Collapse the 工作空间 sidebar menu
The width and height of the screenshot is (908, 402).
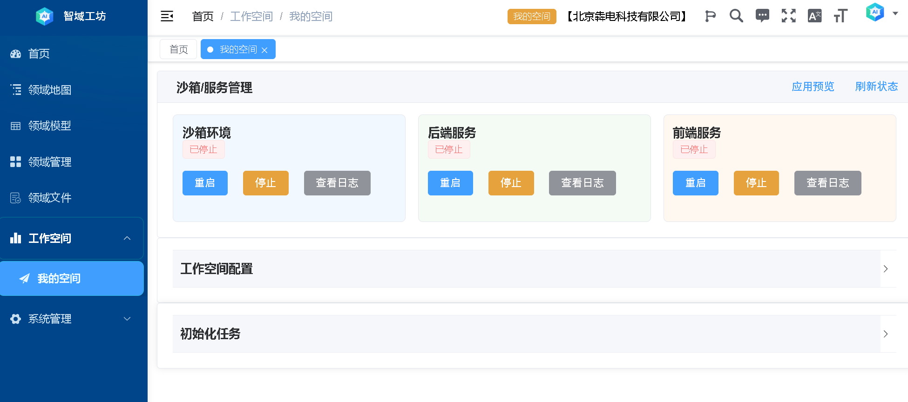point(127,238)
